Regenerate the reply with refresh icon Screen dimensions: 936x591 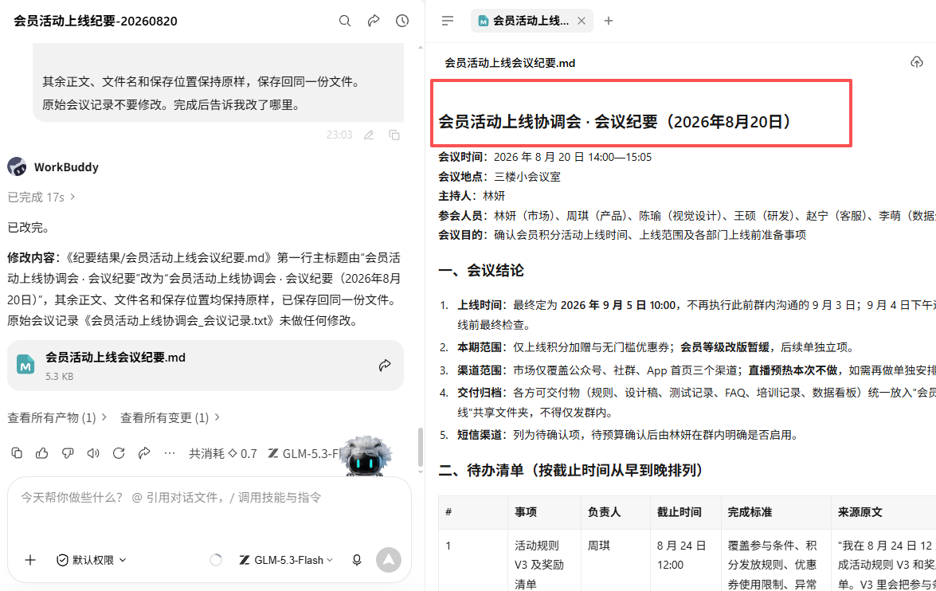(119, 453)
